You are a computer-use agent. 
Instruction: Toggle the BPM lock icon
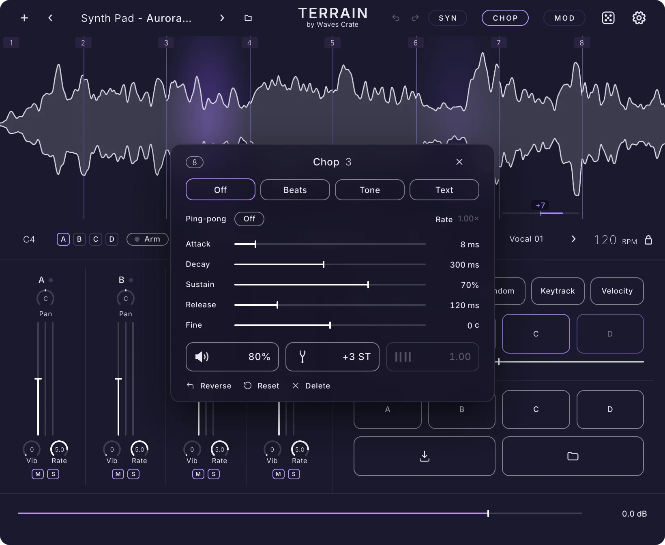[648, 240]
